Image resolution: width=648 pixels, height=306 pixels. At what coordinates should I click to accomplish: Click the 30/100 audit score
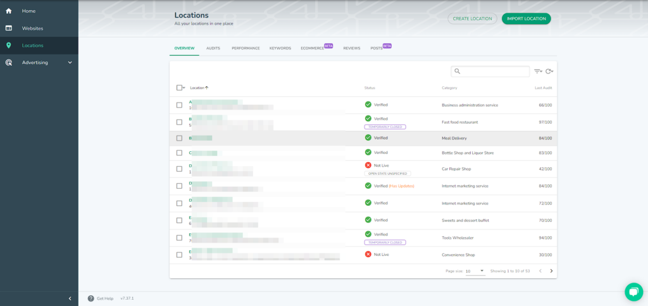(x=545, y=255)
